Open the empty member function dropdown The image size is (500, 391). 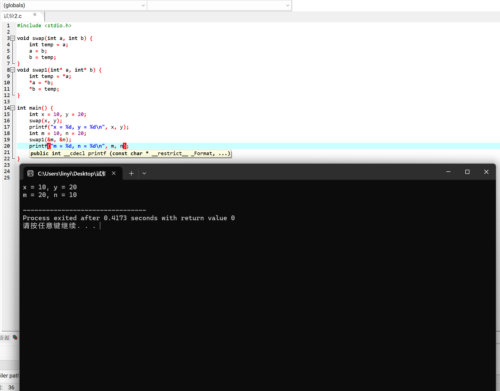tap(219, 5)
